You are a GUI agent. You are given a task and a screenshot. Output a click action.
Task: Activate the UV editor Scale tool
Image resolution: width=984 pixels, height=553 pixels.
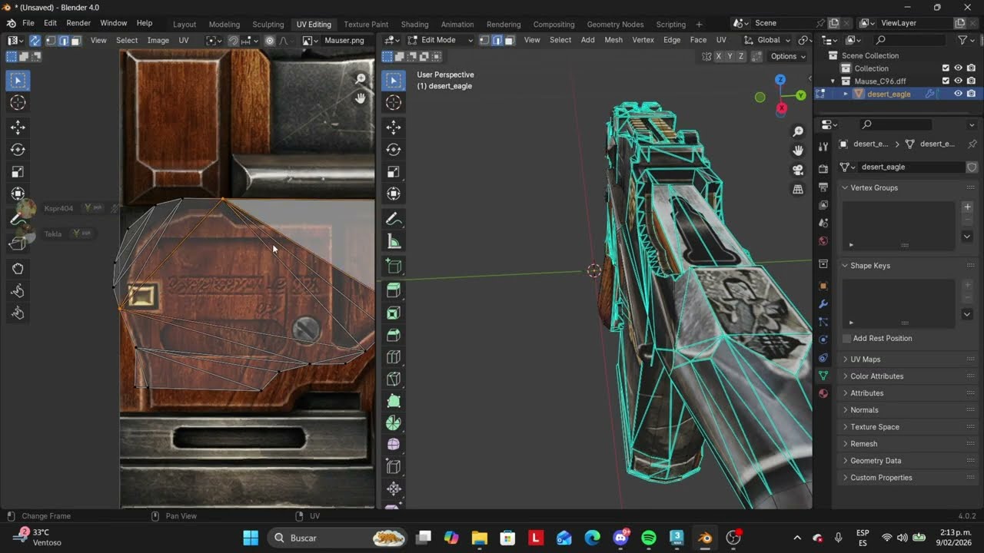point(18,172)
